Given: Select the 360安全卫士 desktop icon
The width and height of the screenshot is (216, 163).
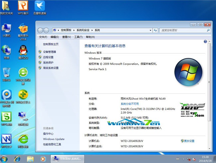Looking at the screenshot, I should point(23,97).
